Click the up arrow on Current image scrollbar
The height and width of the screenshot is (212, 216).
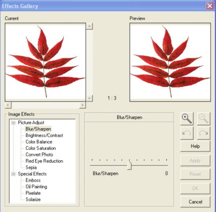89,26
